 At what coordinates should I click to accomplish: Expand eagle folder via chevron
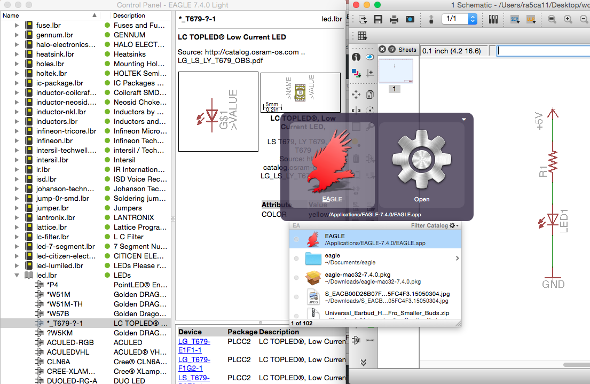(457, 258)
